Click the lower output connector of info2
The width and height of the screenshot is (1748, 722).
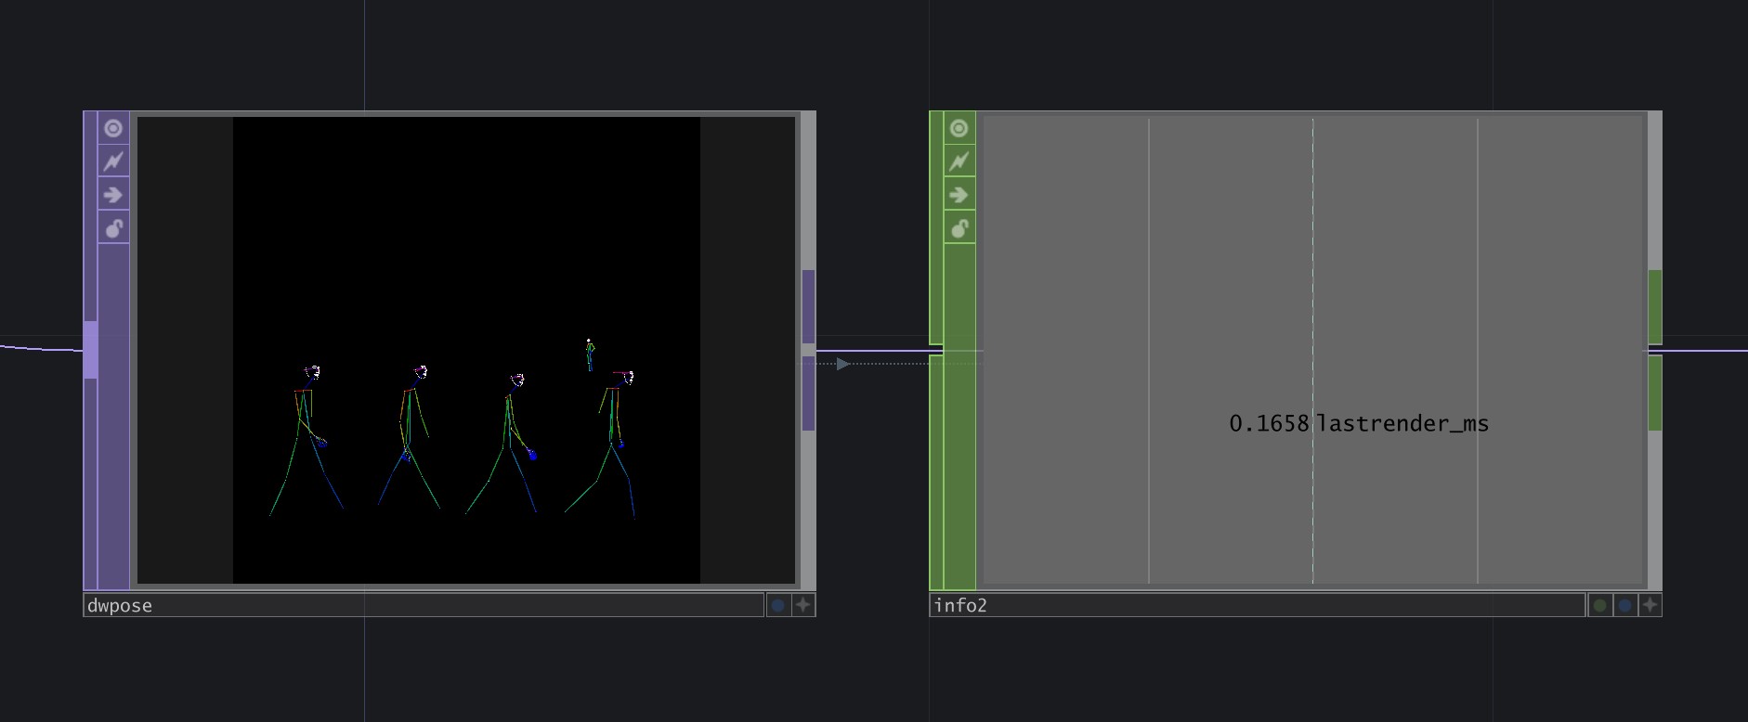click(1655, 393)
